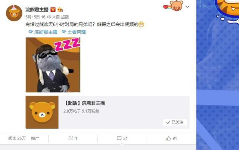Toggle the 已关注 follow button

pos(175,122)
